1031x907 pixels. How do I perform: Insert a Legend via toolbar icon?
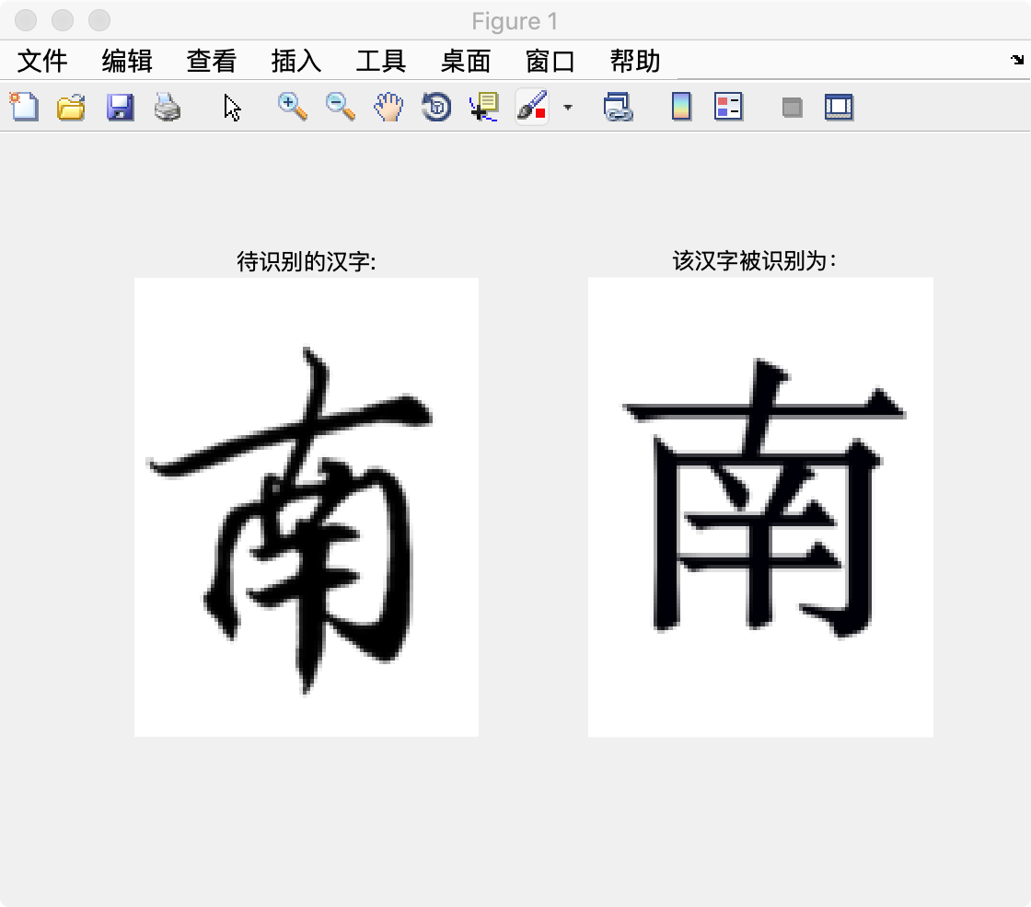click(728, 107)
